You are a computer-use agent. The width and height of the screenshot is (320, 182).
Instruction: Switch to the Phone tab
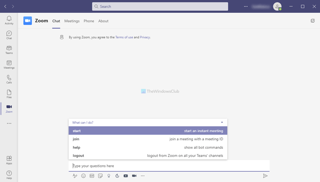click(89, 21)
